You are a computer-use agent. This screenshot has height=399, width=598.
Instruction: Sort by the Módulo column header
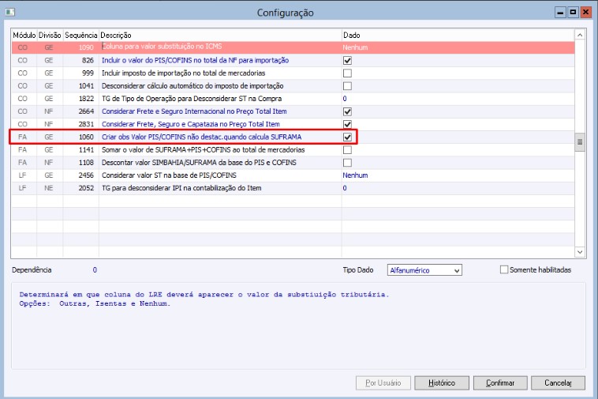(x=24, y=35)
